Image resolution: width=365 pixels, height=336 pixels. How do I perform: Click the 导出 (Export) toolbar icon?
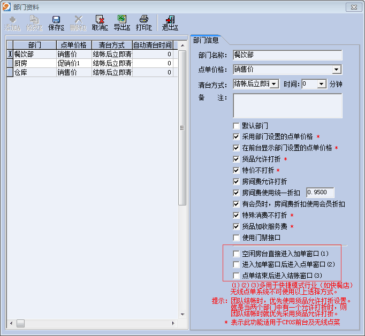(121, 22)
